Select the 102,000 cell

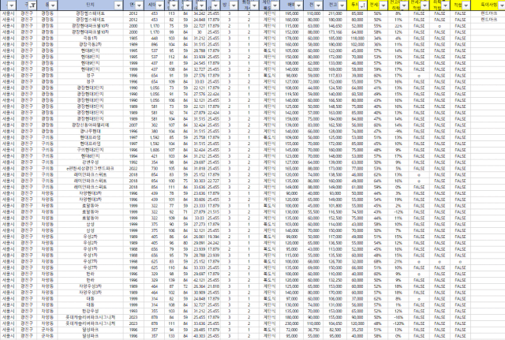pos(357,44)
